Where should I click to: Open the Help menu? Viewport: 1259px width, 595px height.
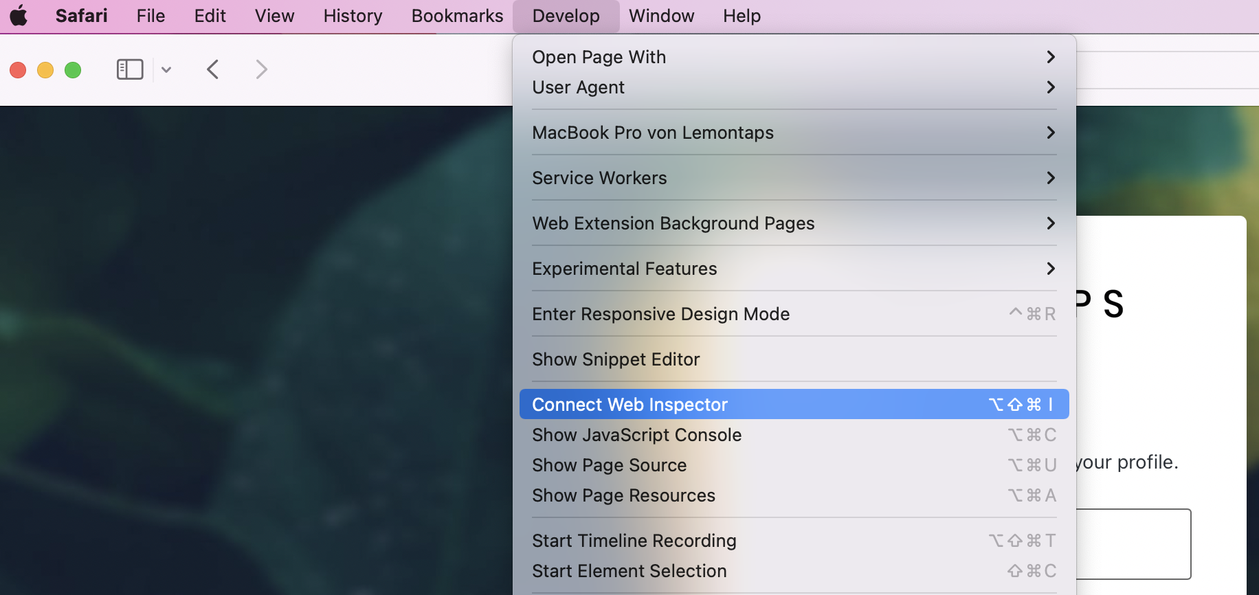[x=742, y=16]
